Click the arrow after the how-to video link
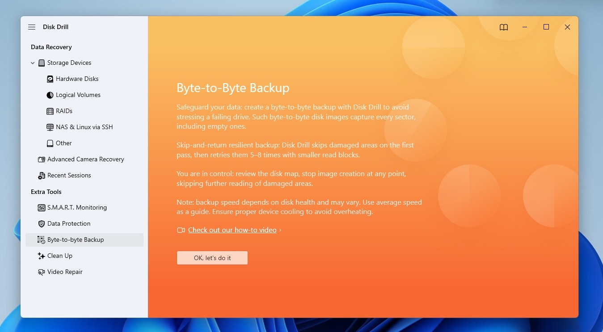 (x=280, y=230)
